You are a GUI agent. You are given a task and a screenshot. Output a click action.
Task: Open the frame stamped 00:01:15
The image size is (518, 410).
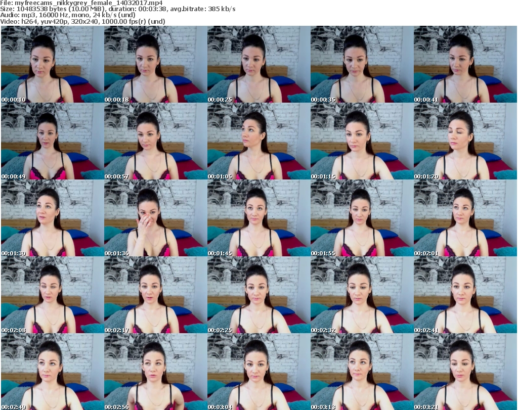362,141
